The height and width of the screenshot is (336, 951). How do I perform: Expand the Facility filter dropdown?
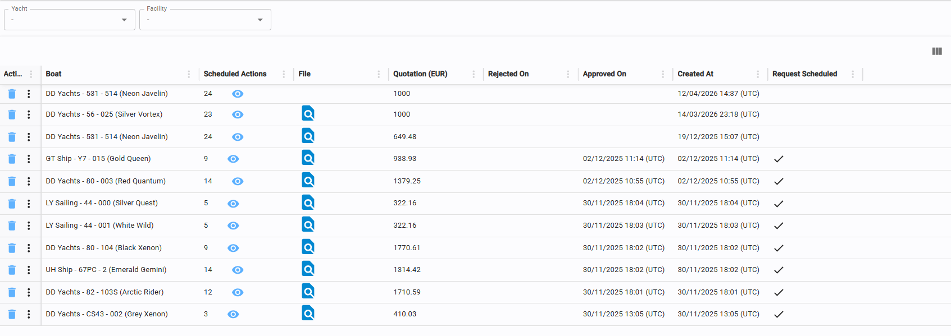[x=260, y=20]
